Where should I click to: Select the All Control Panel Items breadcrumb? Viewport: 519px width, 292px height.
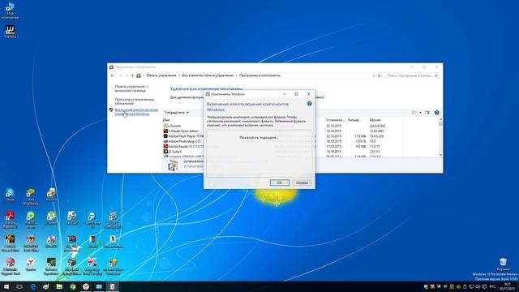click(x=208, y=75)
